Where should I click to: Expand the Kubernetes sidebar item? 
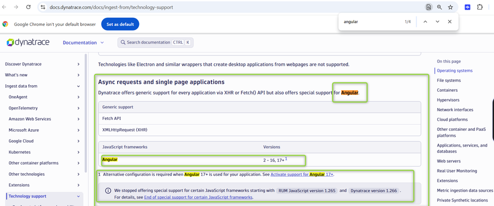click(78, 152)
